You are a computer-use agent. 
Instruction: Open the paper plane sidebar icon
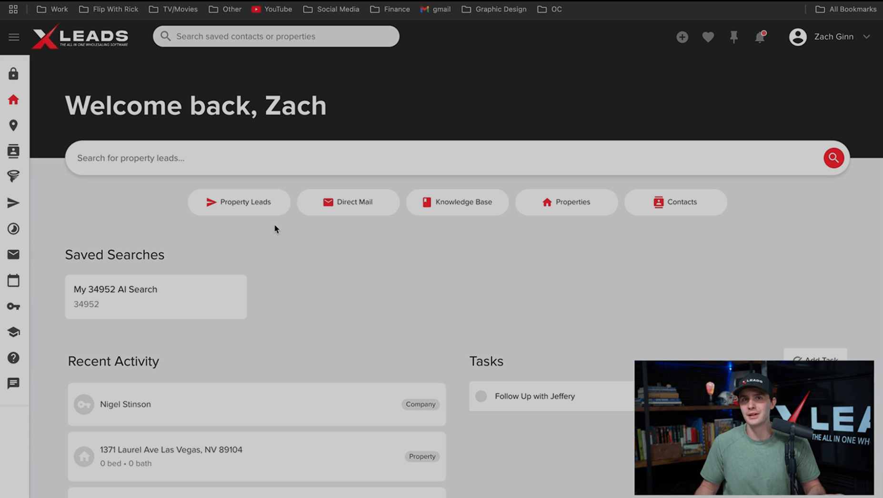click(13, 203)
